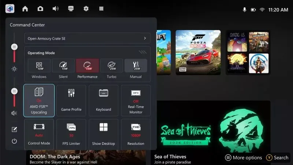Viewport: 293px width, 165px height.
Task: Open the performance monitor tab icon
Action: coord(71,8)
